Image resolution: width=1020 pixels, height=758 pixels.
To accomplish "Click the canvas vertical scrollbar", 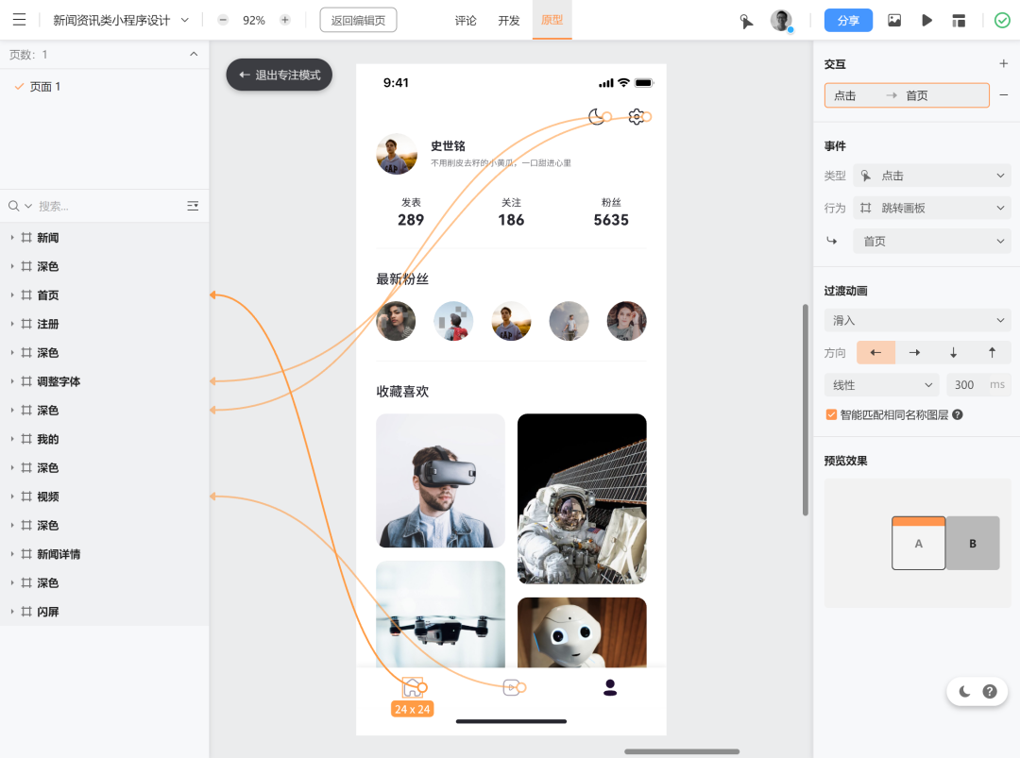I will pyautogui.click(x=806, y=410).
